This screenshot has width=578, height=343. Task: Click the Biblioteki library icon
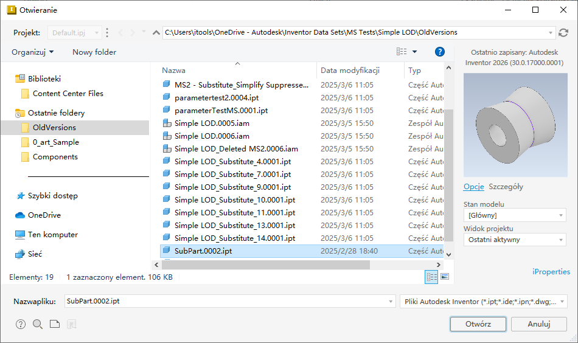coord(20,78)
